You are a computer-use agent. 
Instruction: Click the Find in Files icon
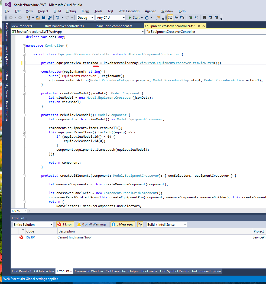[158, 18]
